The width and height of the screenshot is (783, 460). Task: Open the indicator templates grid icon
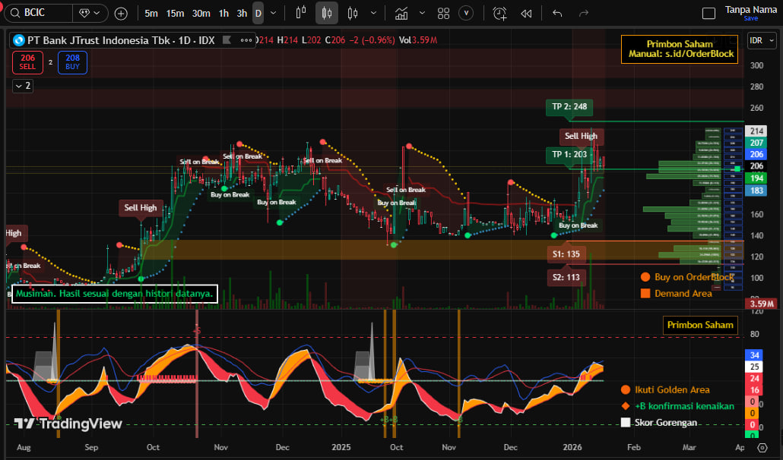point(444,13)
